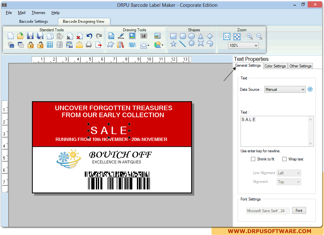Open the Themes menu
The image size is (324, 235).
(38, 13)
